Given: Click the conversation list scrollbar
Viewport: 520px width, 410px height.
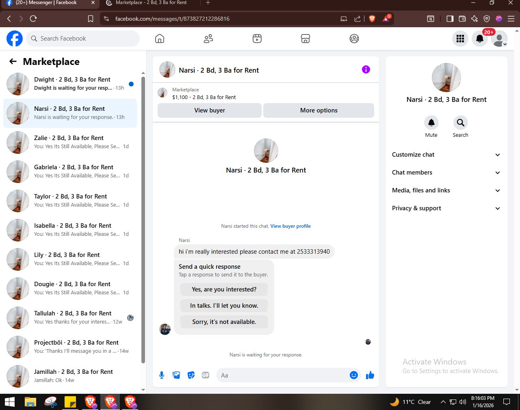Looking at the screenshot, I should (143, 219).
